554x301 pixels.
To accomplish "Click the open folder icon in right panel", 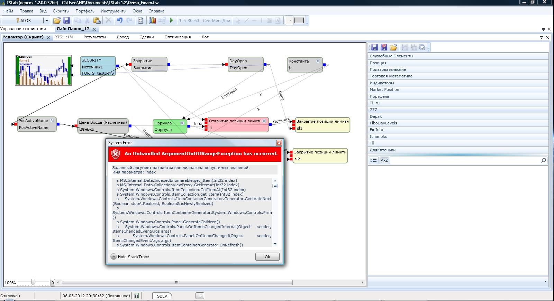I will (x=393, y=47).
